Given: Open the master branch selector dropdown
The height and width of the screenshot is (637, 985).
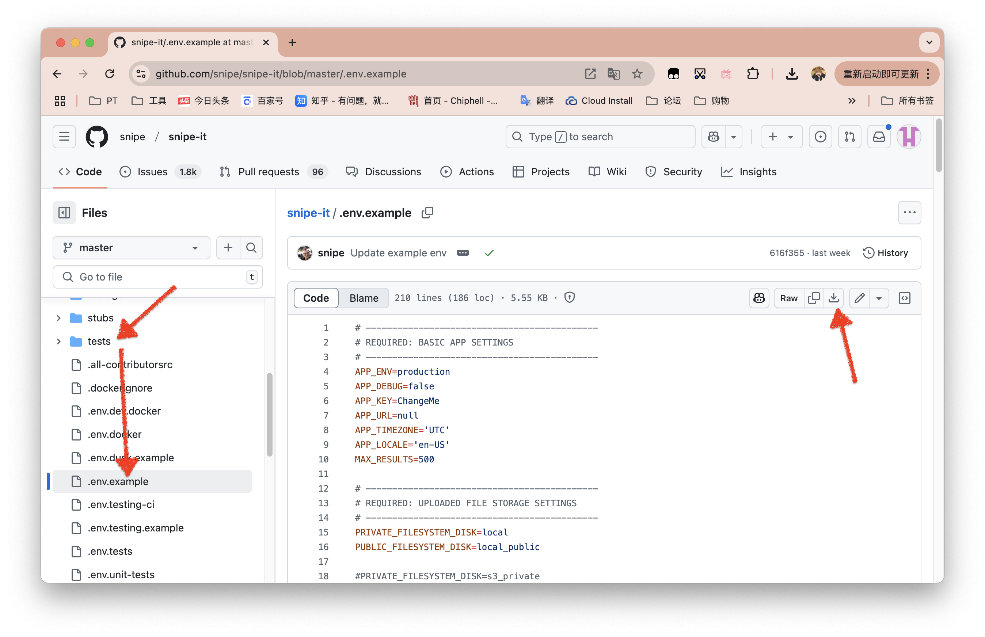Looking at the screenshot, I should coord(131,247).
